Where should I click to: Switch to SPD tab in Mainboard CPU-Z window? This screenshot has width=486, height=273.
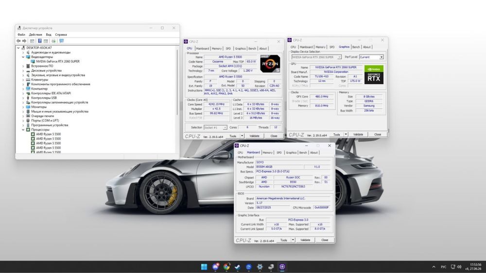[279, 152]
